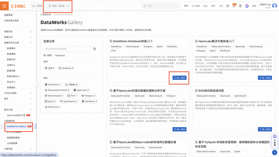279x157 pixels.
Task: Load the DataWorks Notebook快速入门 case
Action: point(179,78)
